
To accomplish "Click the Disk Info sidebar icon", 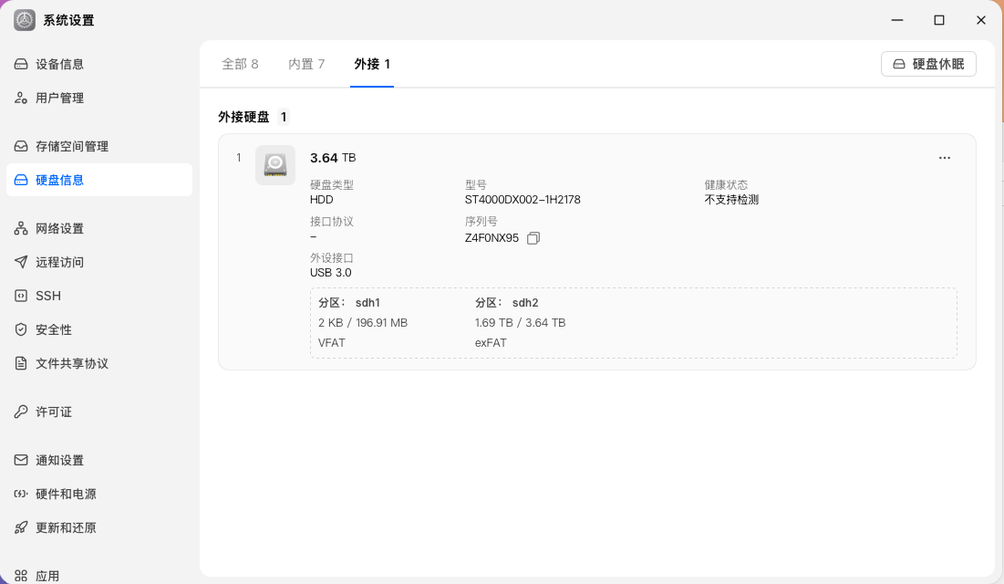I will pos(21,180).
